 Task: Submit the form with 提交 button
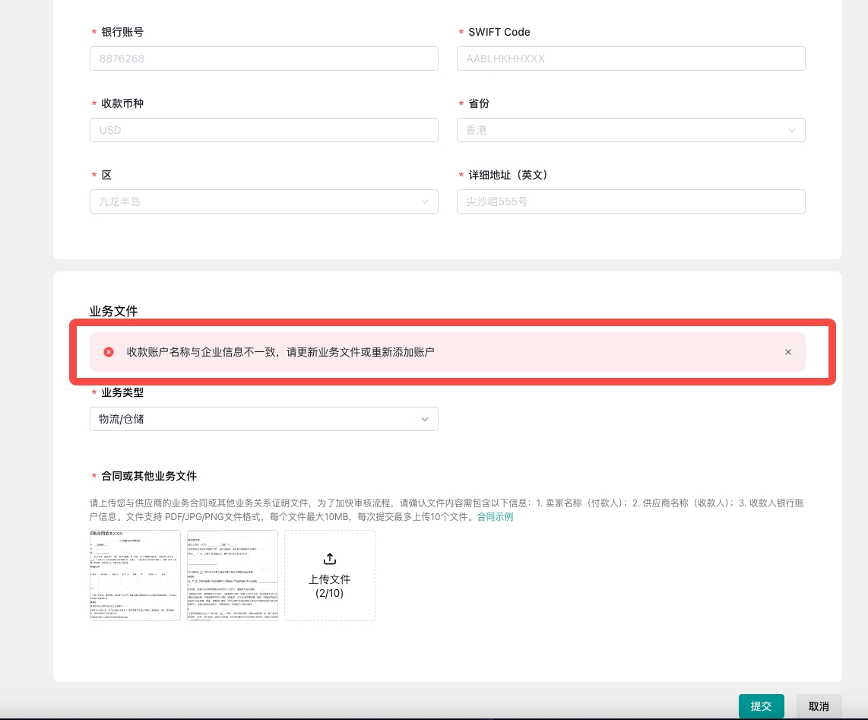click(761, 706)
